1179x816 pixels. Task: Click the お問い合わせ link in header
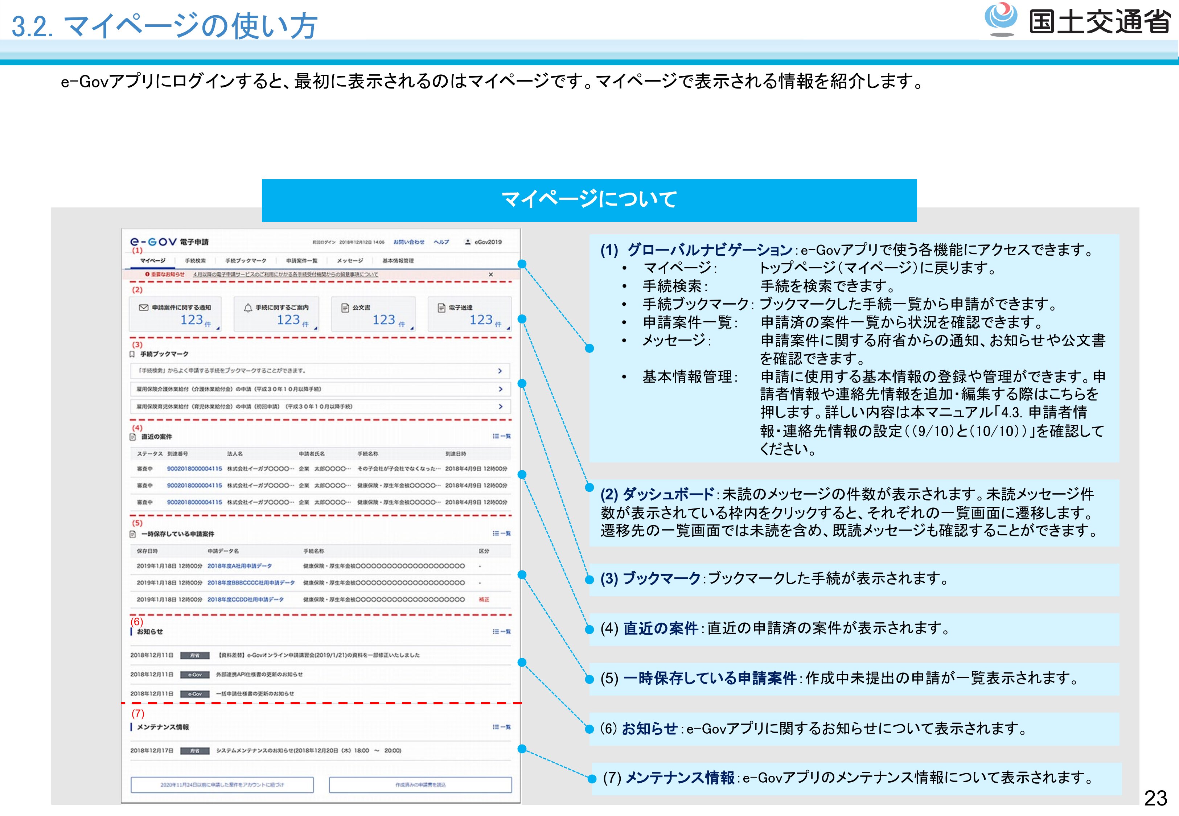(x=408, y=242)
